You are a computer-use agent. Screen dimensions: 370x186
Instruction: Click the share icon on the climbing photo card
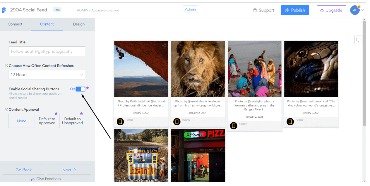pos(164,45)
